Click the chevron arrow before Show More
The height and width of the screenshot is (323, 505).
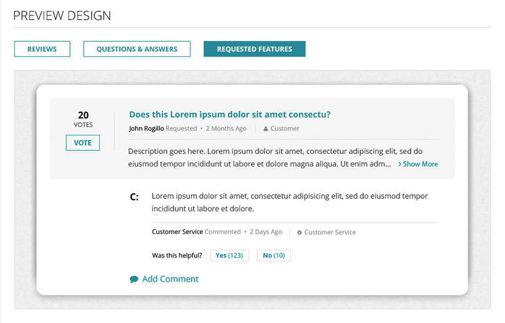pyautogui.click(x=400, y=164)
